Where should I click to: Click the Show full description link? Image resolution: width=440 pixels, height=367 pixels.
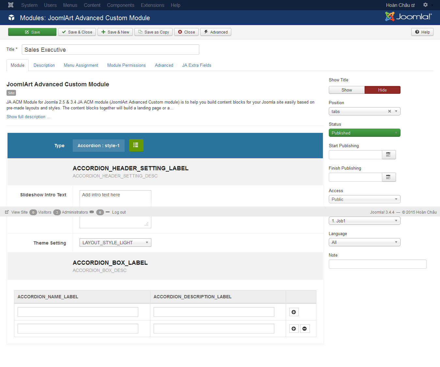28,117
